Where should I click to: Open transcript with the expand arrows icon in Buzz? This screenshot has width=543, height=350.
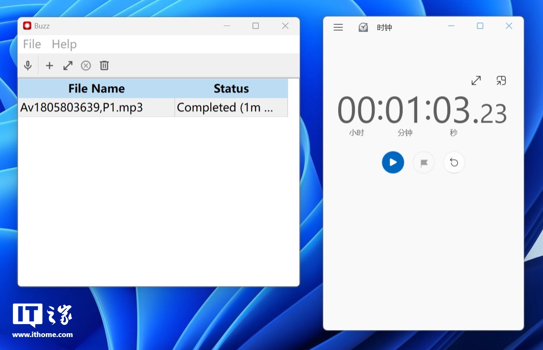[68, 66]
